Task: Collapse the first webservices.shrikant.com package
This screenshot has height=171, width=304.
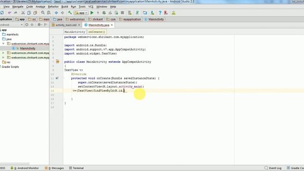Action: pos(3,44)
